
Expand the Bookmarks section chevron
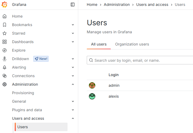point(73,25)
